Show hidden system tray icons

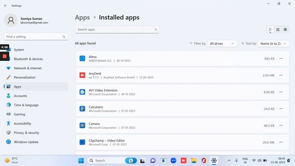tap(229, 160)
